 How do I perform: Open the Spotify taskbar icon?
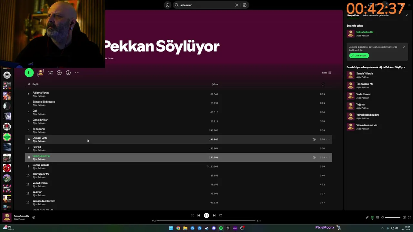tap(221, 228)
